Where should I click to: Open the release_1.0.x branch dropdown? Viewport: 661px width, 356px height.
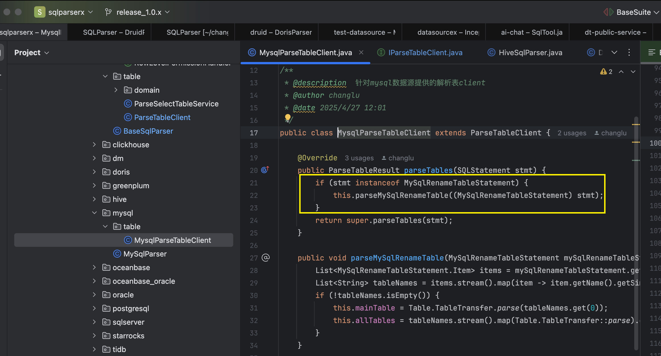(138, 12)
